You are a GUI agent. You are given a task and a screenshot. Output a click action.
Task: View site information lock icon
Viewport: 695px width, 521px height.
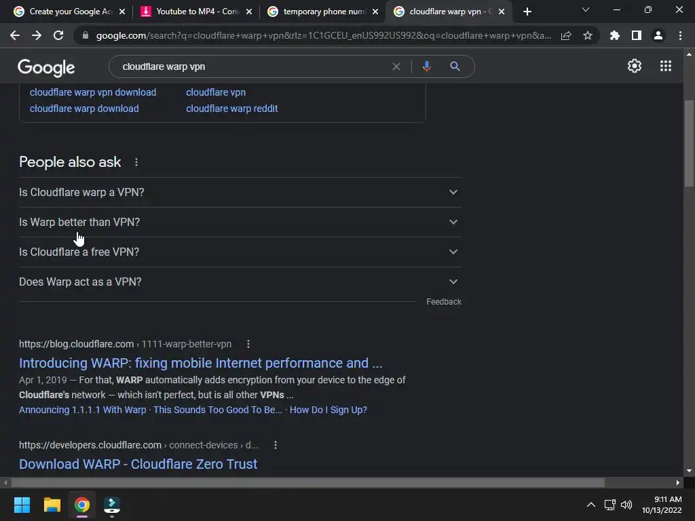86,35
